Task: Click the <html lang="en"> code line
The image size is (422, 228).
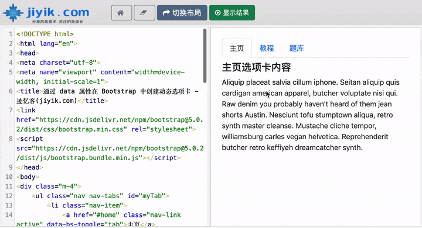Action: pyautogui.click(x=47, y=43)
